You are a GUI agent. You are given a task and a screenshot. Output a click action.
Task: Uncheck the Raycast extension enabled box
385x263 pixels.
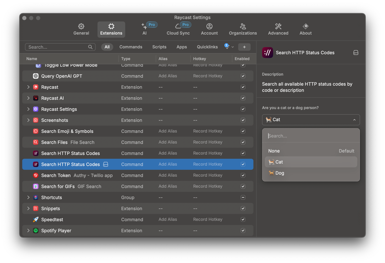click(243, 87)
